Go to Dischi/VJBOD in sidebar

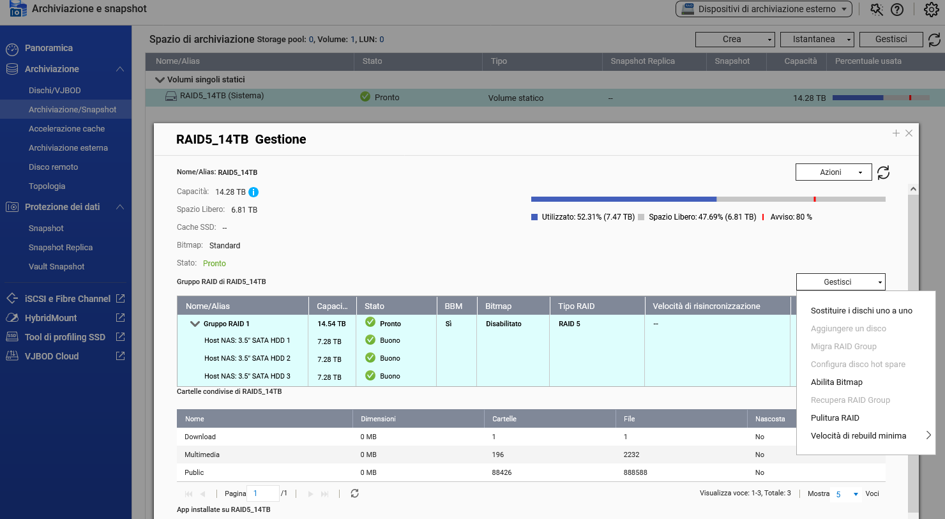coord(54,91)
